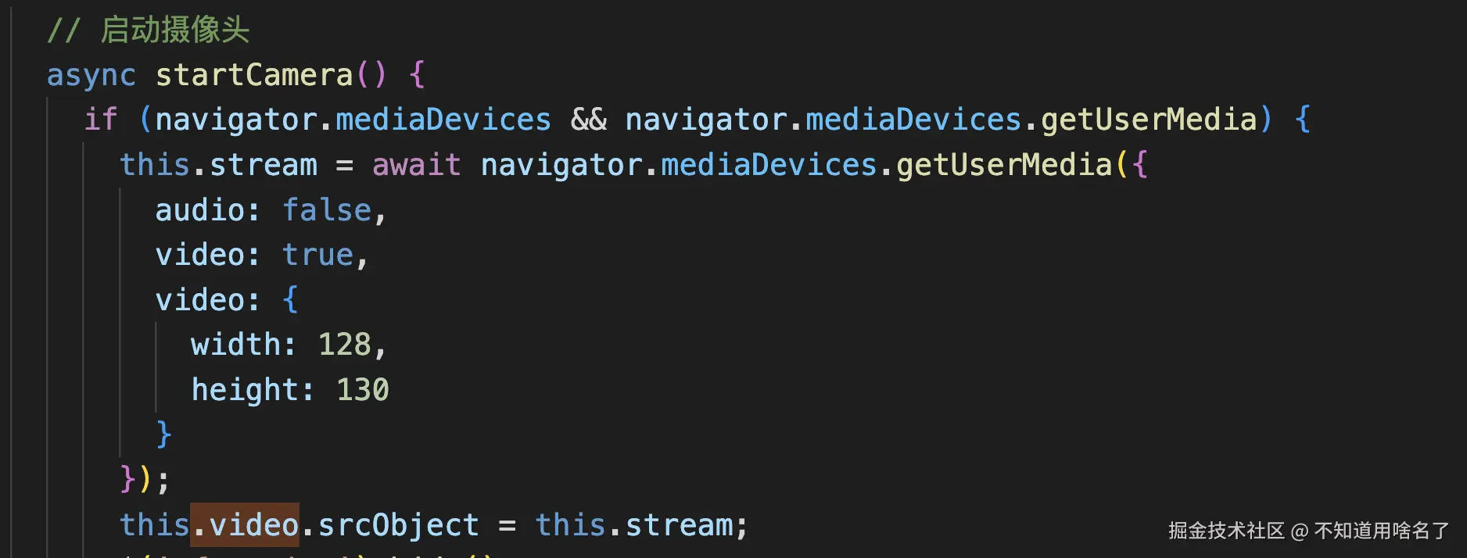This screenshot has height=558, width=1467.
Task: Click the async keyword
Action: pyautogui.click(x=91, y=75)
